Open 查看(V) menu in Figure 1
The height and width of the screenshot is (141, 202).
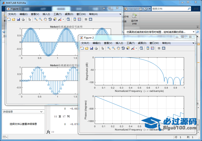pos(35,14)
